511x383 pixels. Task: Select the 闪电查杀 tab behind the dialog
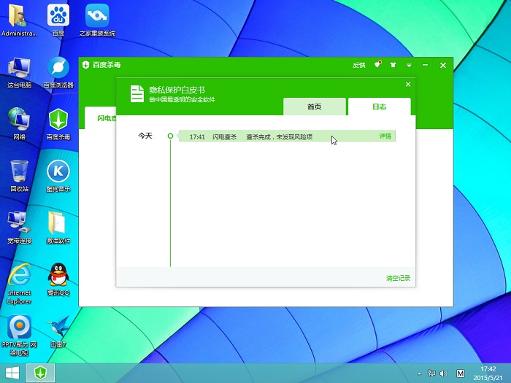click(x=101, y=118)
